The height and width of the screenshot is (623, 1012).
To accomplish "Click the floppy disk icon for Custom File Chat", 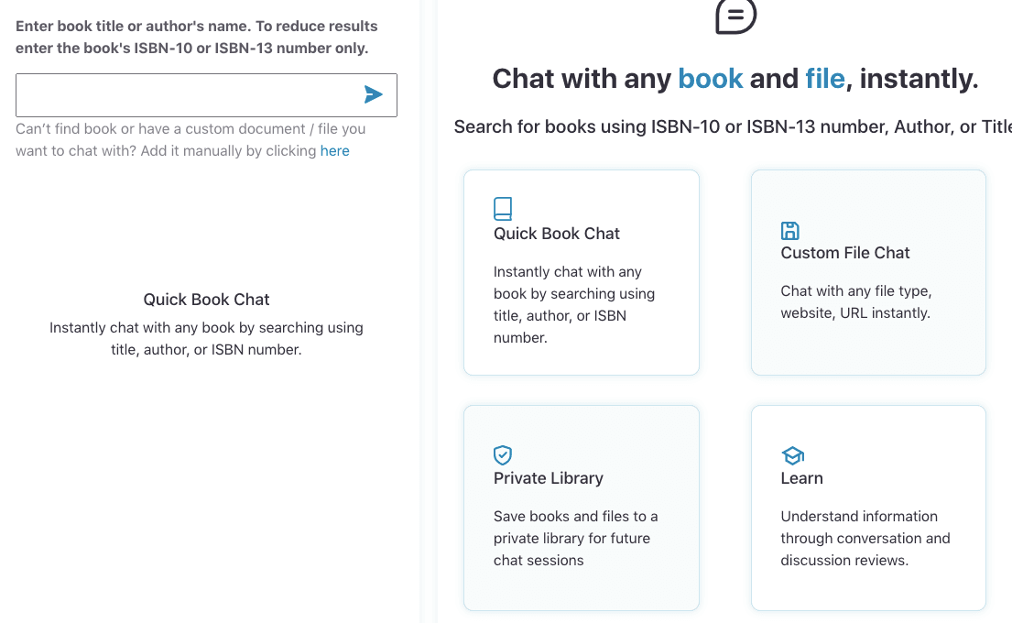I will tap(789, 230).
